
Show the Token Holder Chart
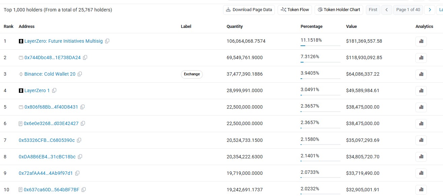[339, 10]
